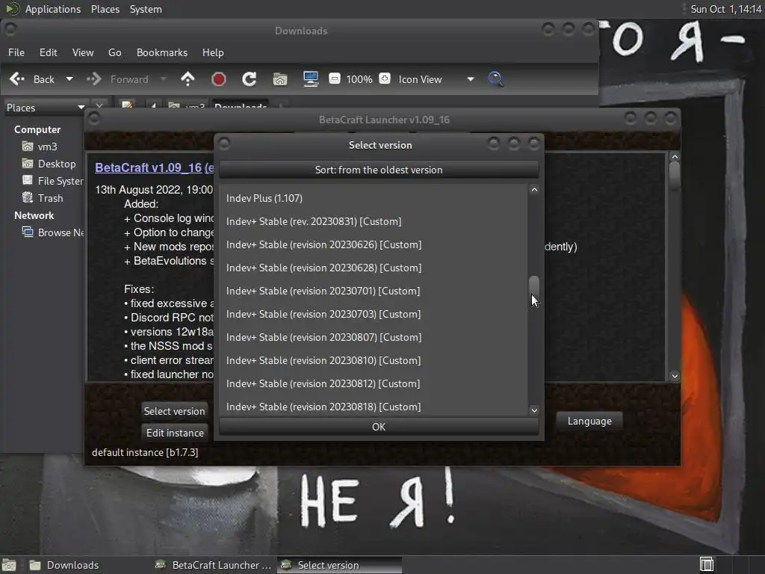
Task: Select Indev+ Stable revision 20230626
Action: tap(374, 244)
